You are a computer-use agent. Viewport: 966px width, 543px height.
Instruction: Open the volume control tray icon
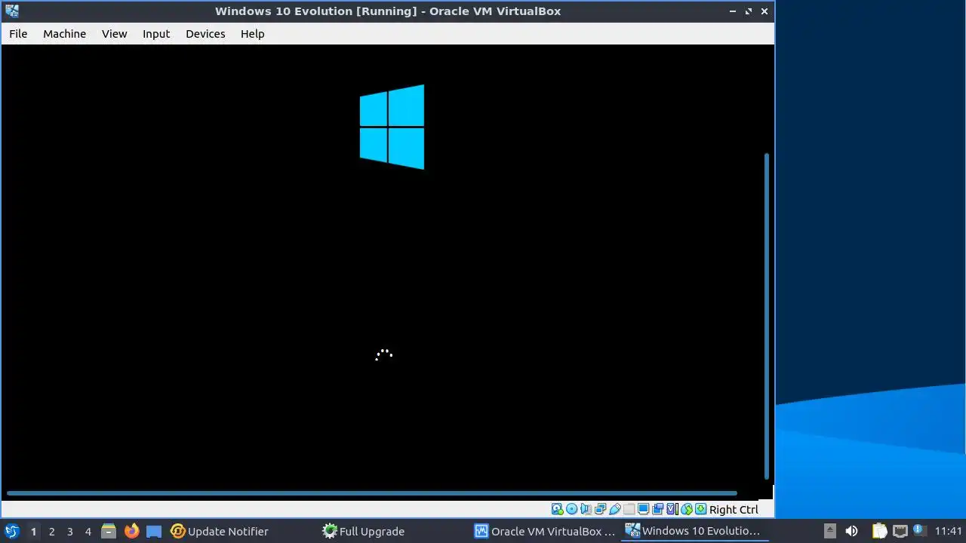851,531
